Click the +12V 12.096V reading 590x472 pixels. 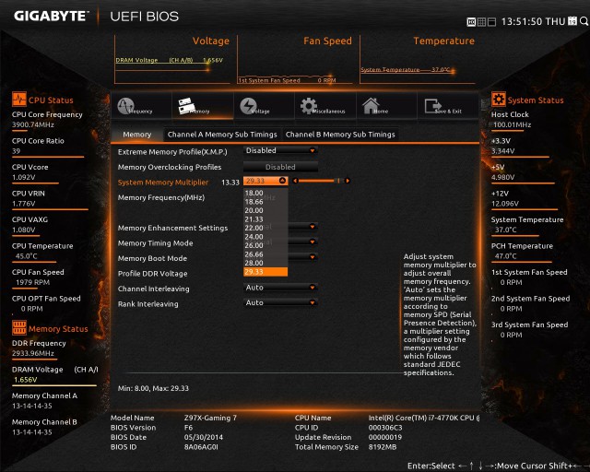pyautogui.click(x=505, y=204)
